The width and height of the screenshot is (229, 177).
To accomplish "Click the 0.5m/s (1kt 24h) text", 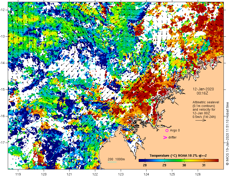I will pos(204,117).
